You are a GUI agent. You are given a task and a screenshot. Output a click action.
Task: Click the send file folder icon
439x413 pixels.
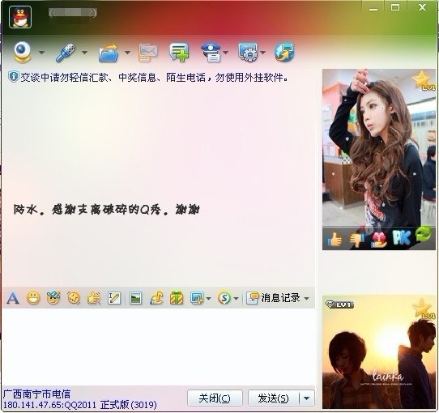109,53
